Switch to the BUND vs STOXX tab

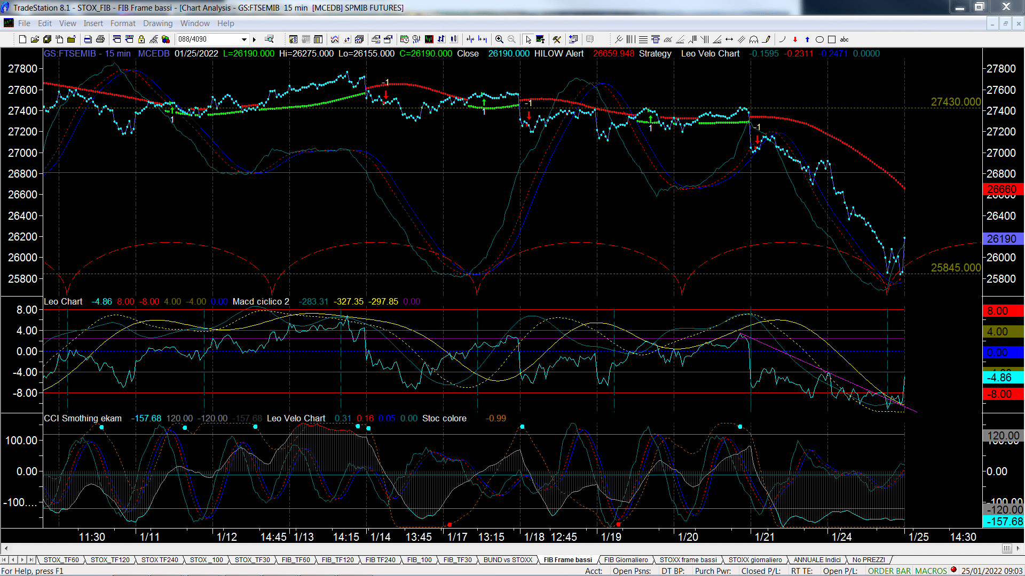[508, 560]
